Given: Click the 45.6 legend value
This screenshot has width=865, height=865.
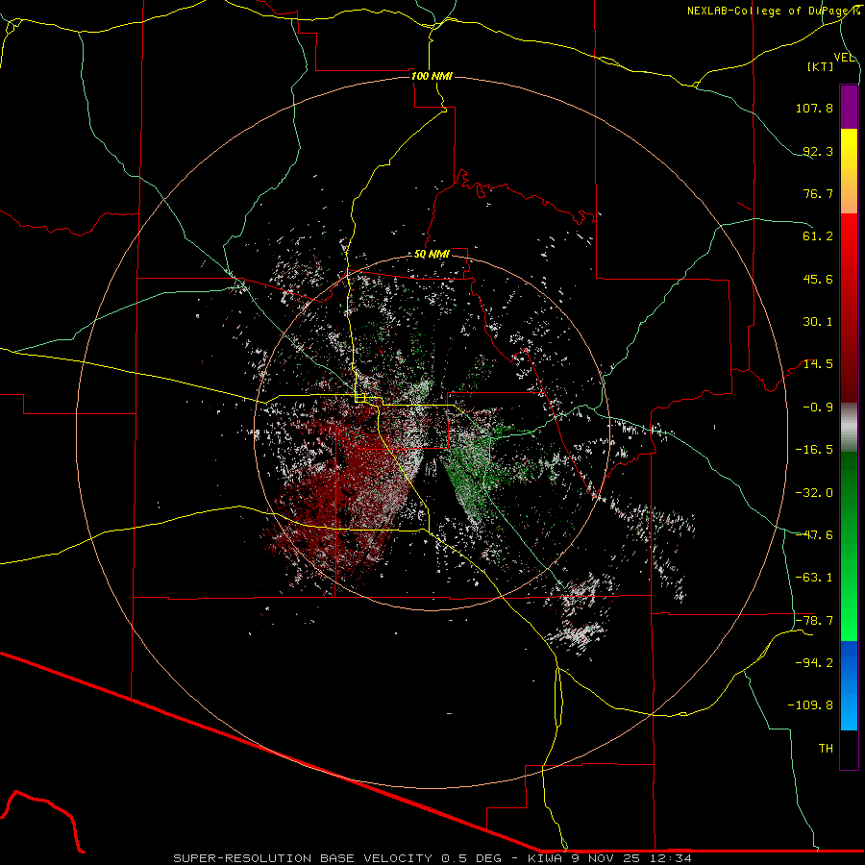Looking at the screenshot, I should pyautogui.click(x=818, y=279).
